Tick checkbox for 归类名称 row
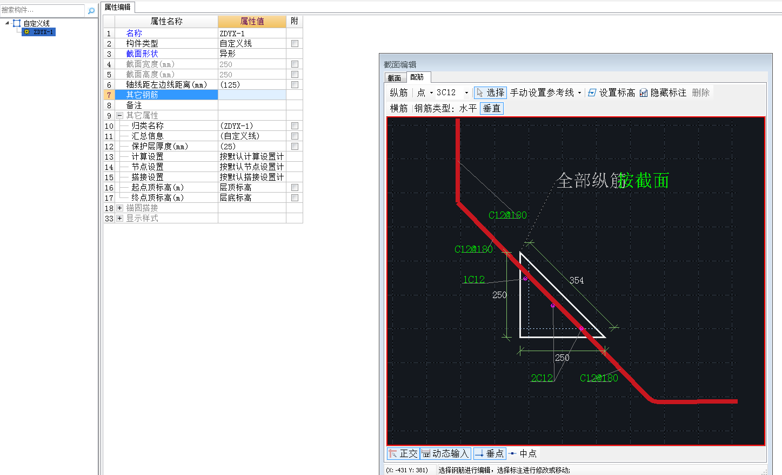The image size is (782, 475). pyautogui.click(x=295, y=126)
